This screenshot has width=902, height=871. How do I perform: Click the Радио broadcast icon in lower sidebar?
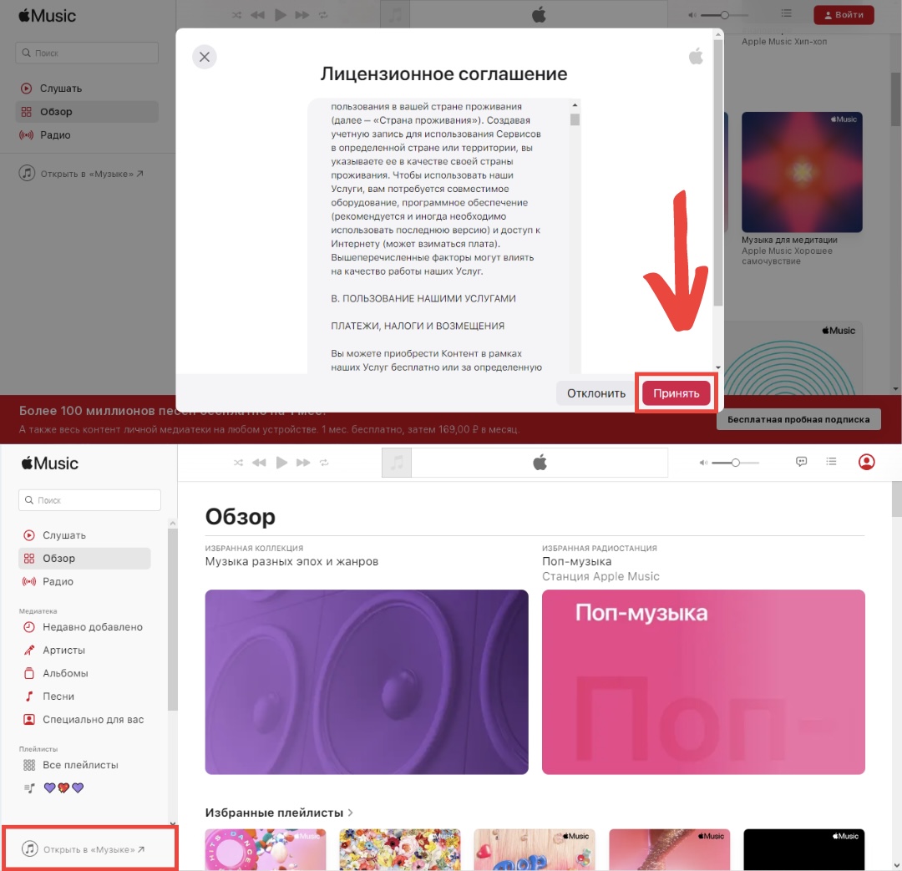pyautogui.click(x=28, y=581)
